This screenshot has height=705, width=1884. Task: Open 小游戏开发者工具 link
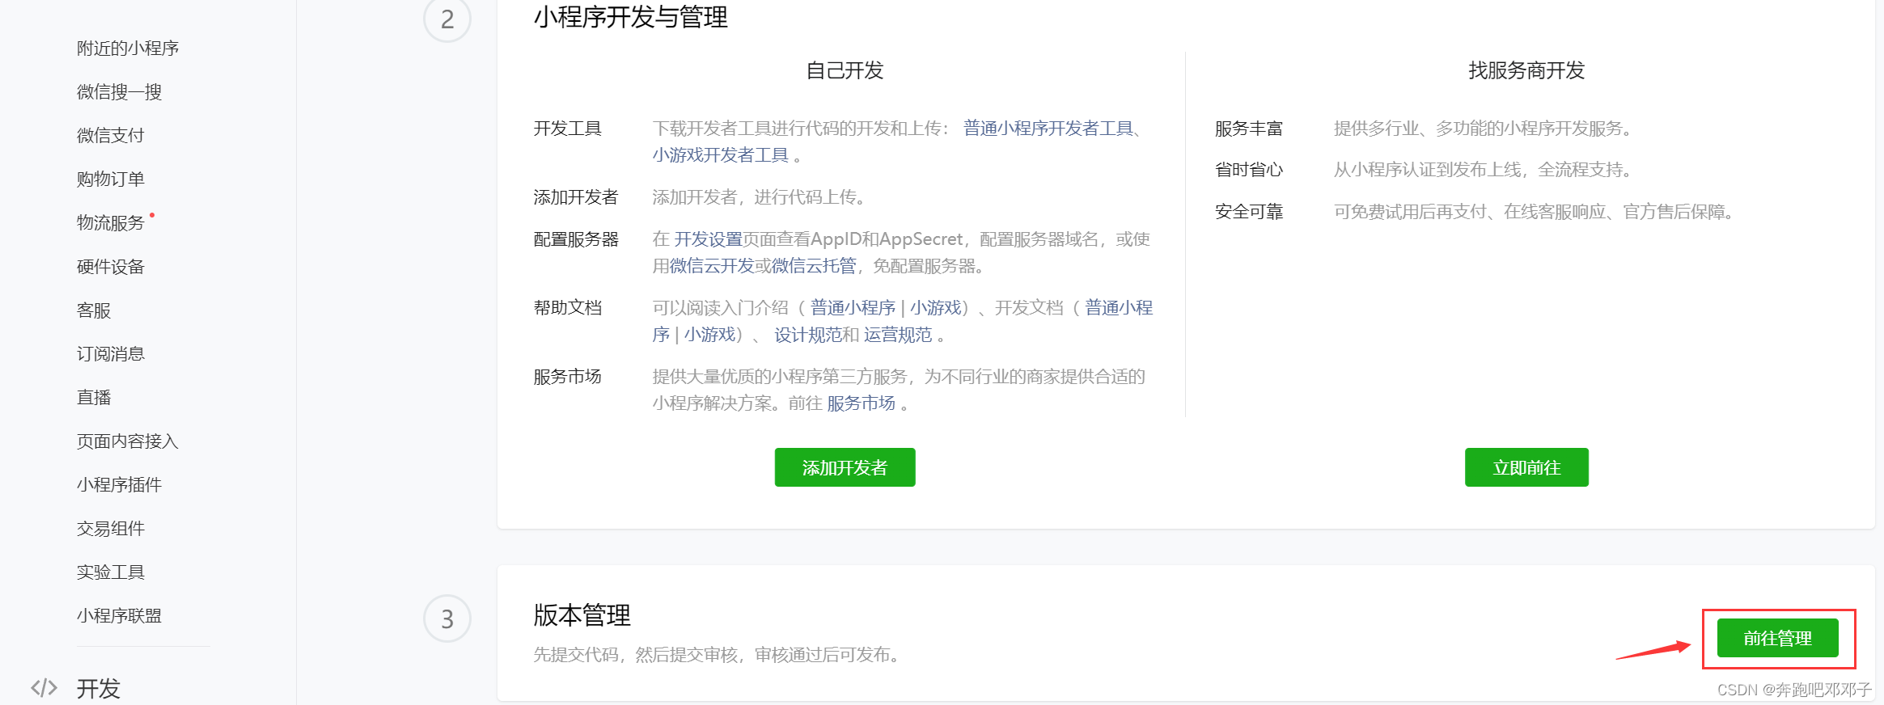(721, 155)
